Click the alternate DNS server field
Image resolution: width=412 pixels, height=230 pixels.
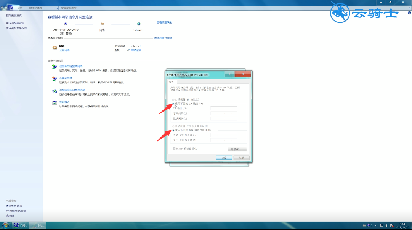click(x=224, y=140)
